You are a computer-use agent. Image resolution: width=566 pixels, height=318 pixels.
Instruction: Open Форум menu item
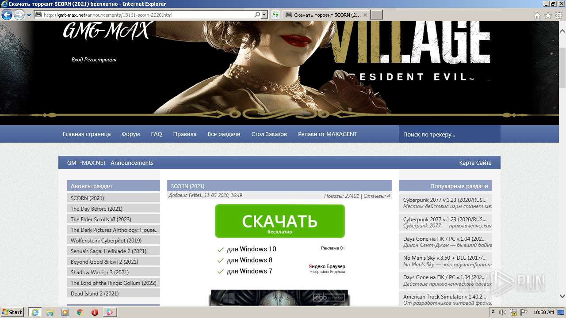click(x=131, y=134)
